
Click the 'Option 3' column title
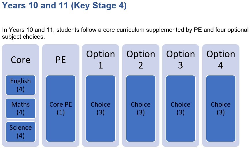click(181, 60)
